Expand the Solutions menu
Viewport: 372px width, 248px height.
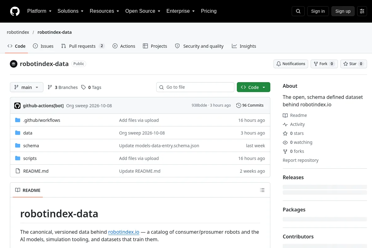[x=71, y=11]
